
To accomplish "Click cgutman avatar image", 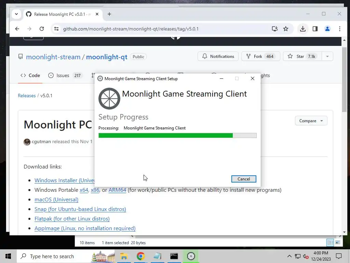I will tap(27, 142).
